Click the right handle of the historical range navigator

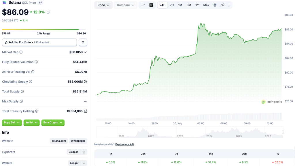click(283, 132)
